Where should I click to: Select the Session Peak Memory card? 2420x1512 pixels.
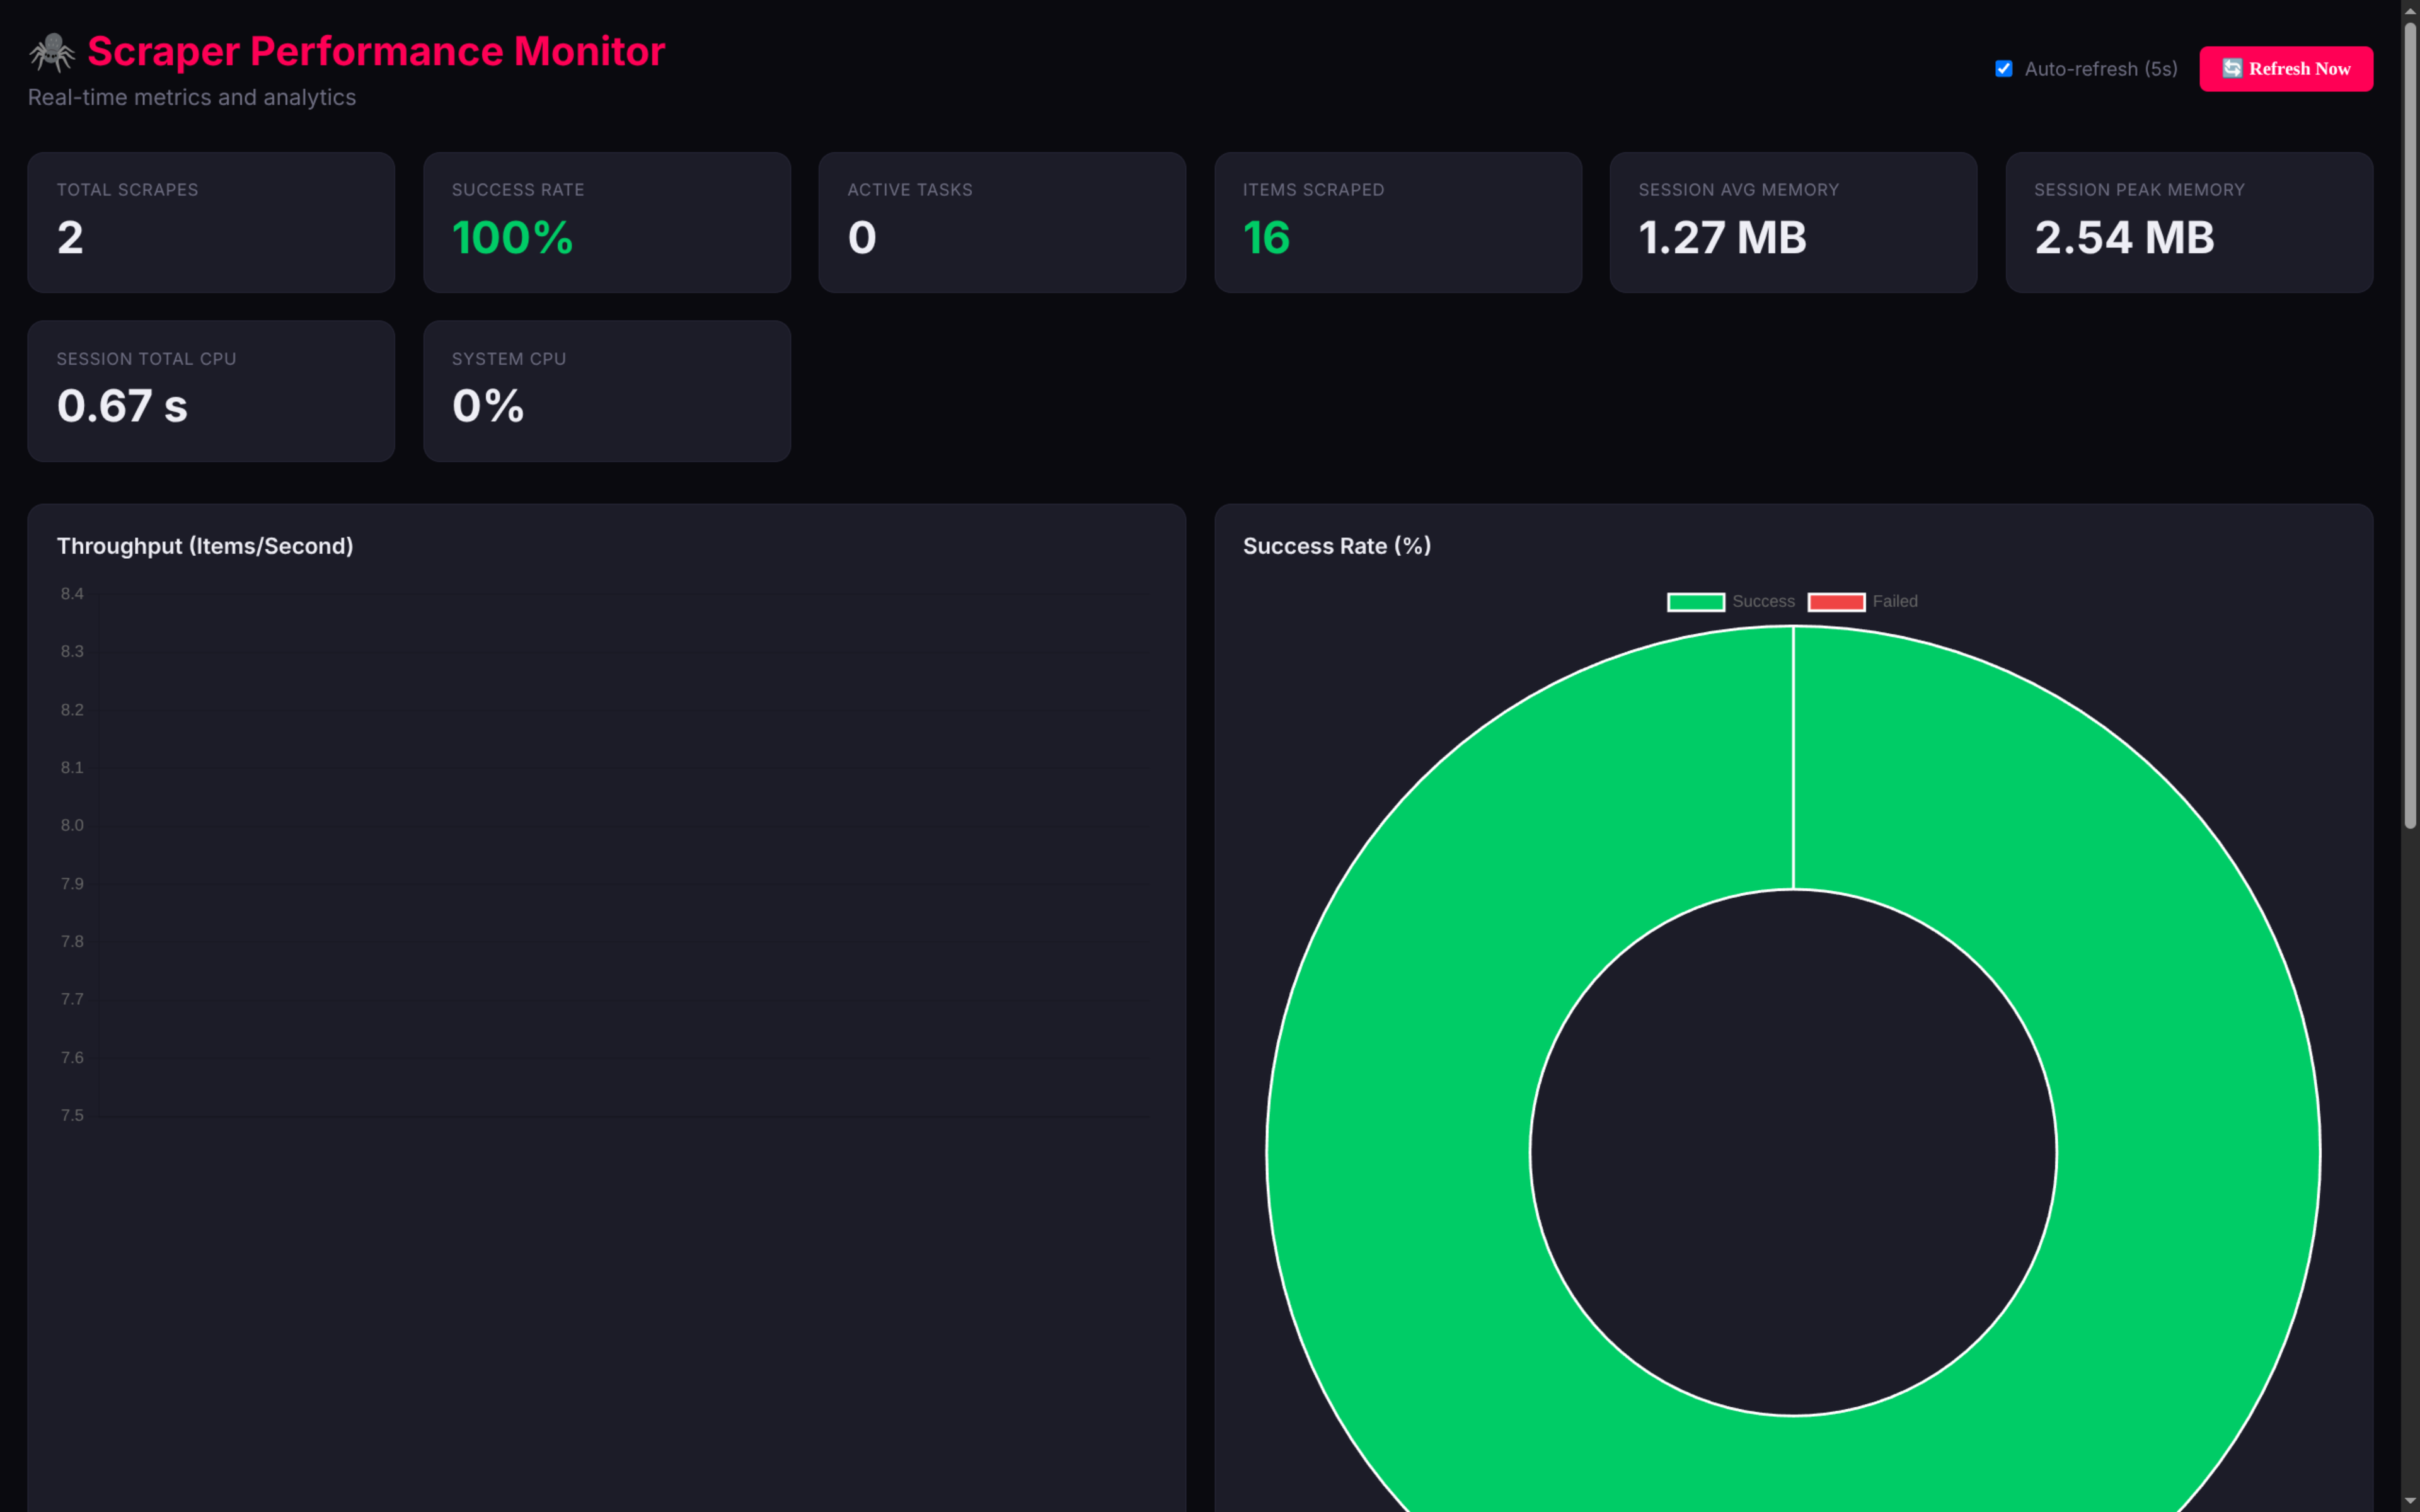2188,221
